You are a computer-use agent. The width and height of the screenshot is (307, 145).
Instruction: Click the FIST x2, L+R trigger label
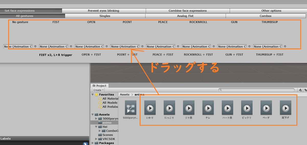tap(56, 55)
